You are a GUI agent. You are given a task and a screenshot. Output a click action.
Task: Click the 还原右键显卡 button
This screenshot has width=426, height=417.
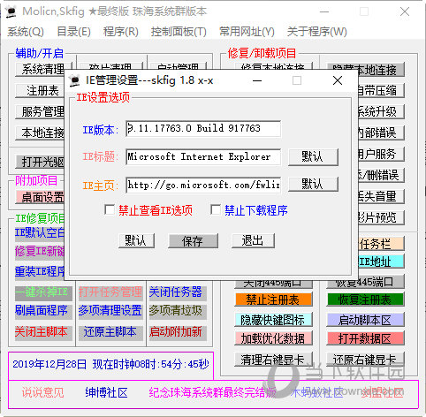pos(365,360)
